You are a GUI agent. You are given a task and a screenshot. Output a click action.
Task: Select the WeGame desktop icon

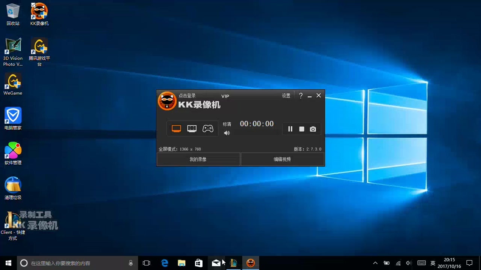tap(13, 84)
